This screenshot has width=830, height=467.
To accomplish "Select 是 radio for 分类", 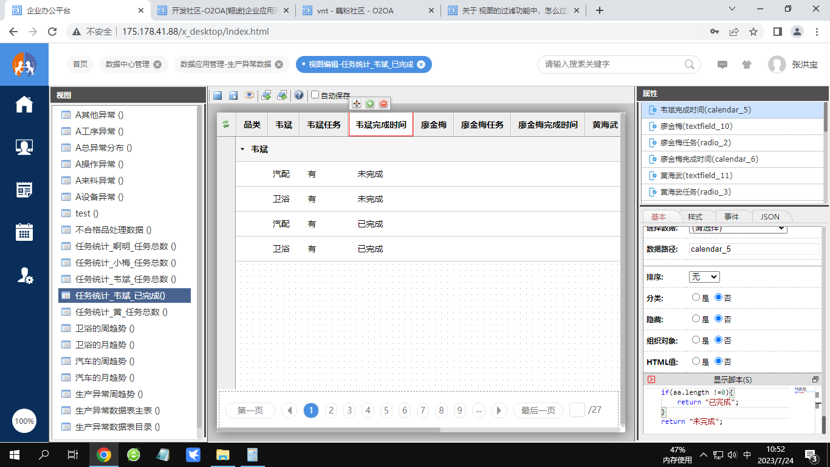I will tap(696, 297).
